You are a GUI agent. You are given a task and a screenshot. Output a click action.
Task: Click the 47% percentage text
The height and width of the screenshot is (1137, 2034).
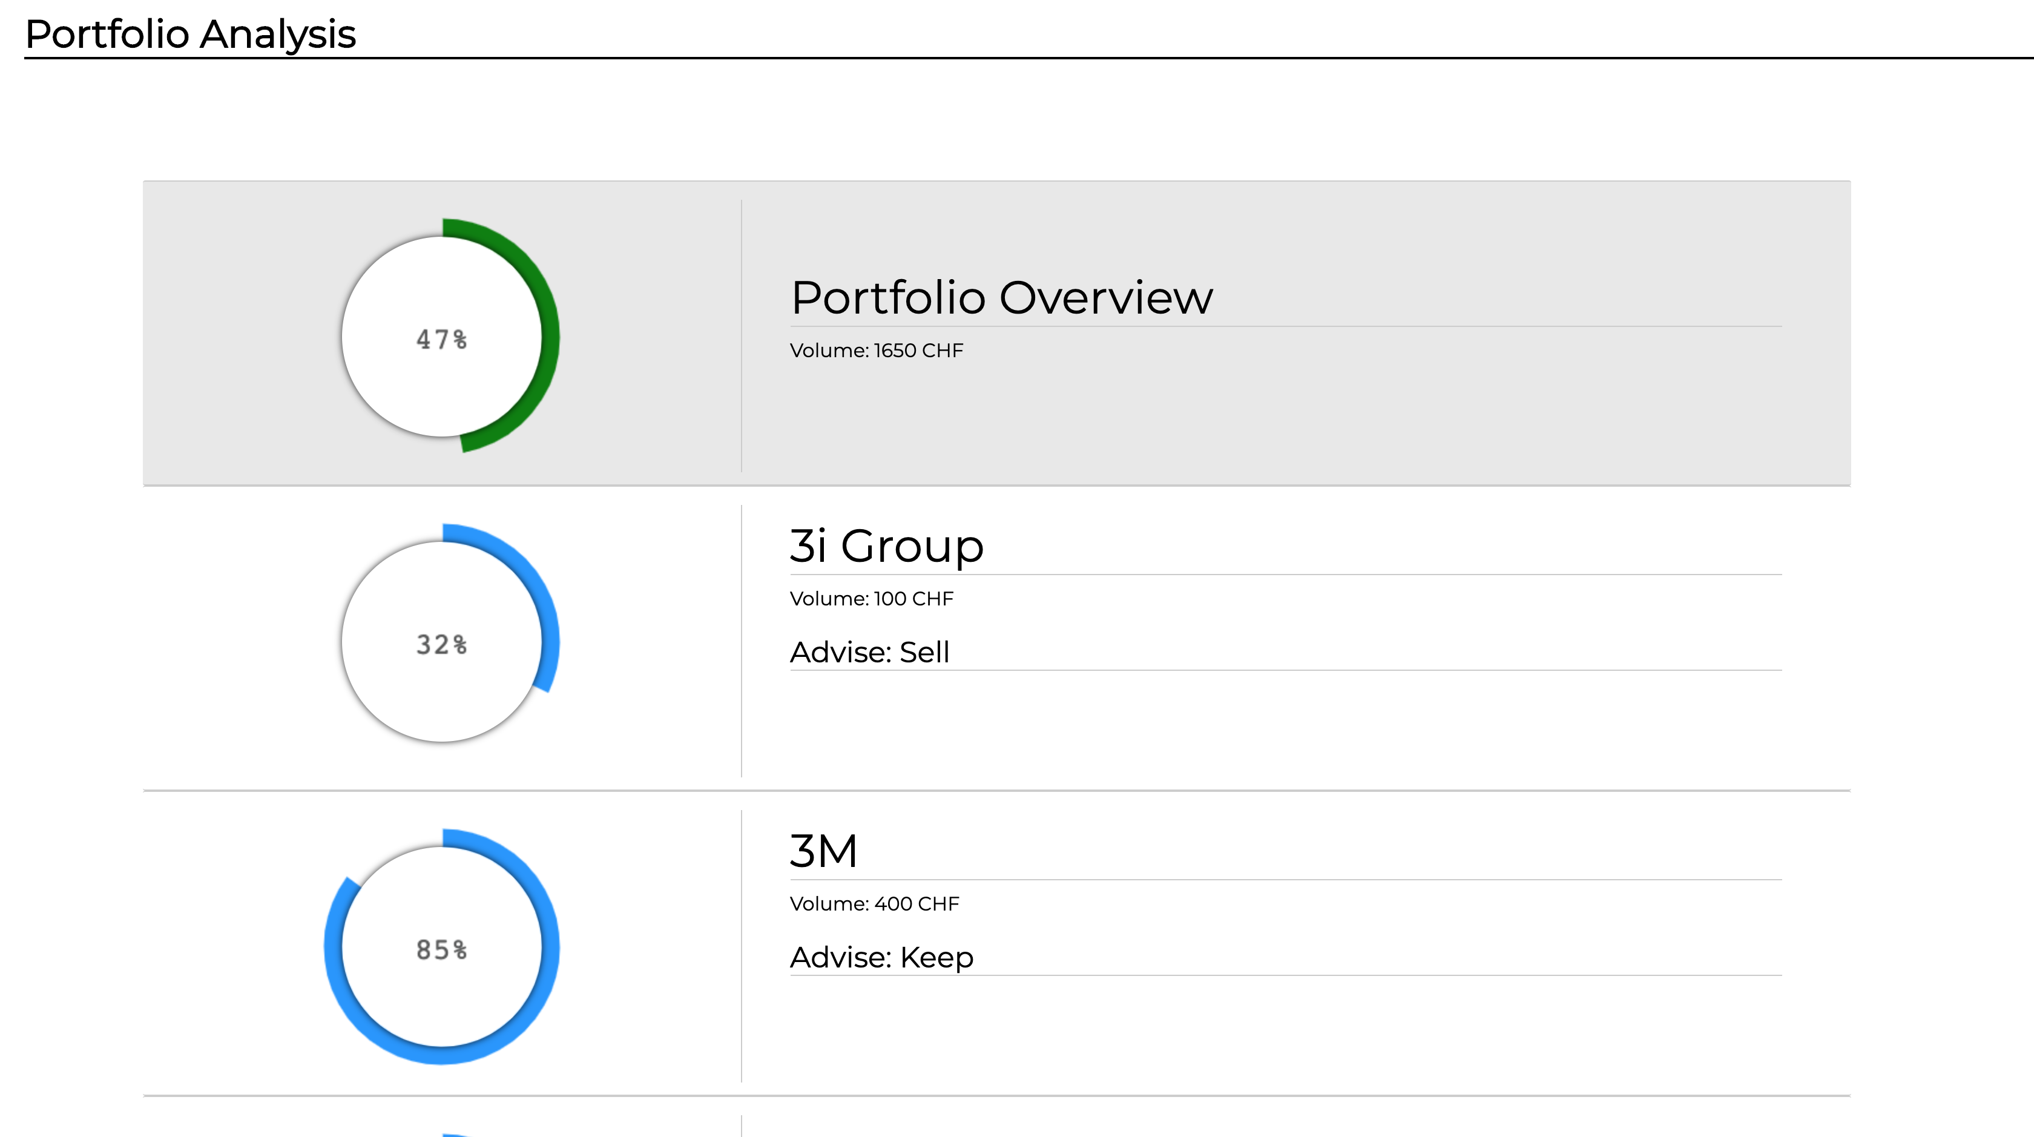441,340
